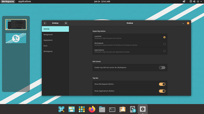Open the system menu dropdown arrow
The width and height of the screenshot is (204, 114).
click(x=201, y=2)
